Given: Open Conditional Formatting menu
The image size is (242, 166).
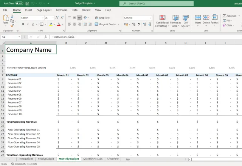Looking at the screenshot, I should pyautogui.click(x=162, y=21).
